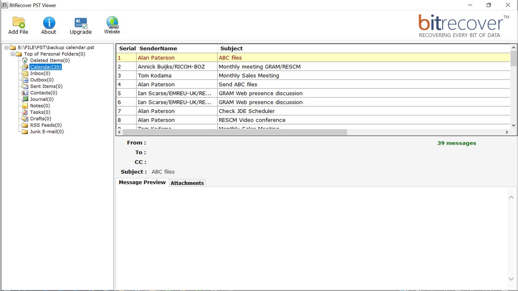Image resolution: width=518 pixels, height=291 pixels.
Task: Select Tasks(0) in folder tree
Action: point(40,112)
